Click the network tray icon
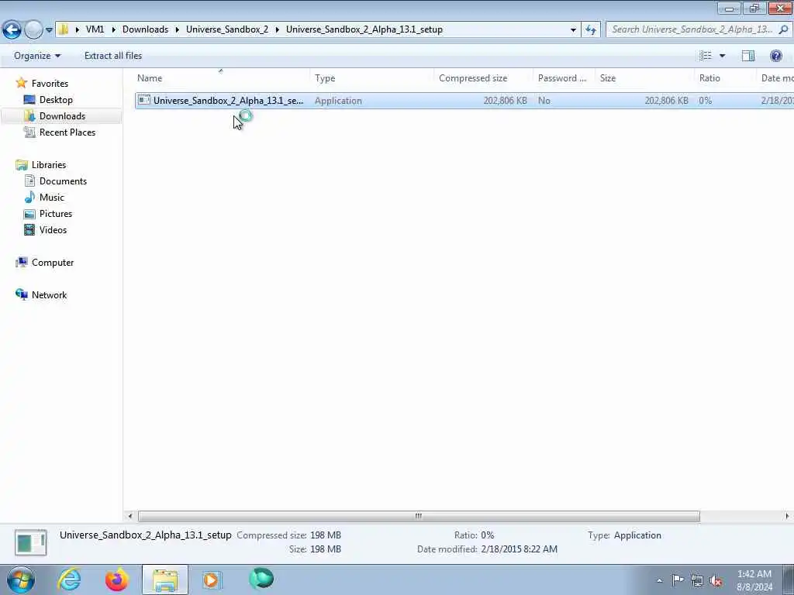 click(x=697, y=580)
